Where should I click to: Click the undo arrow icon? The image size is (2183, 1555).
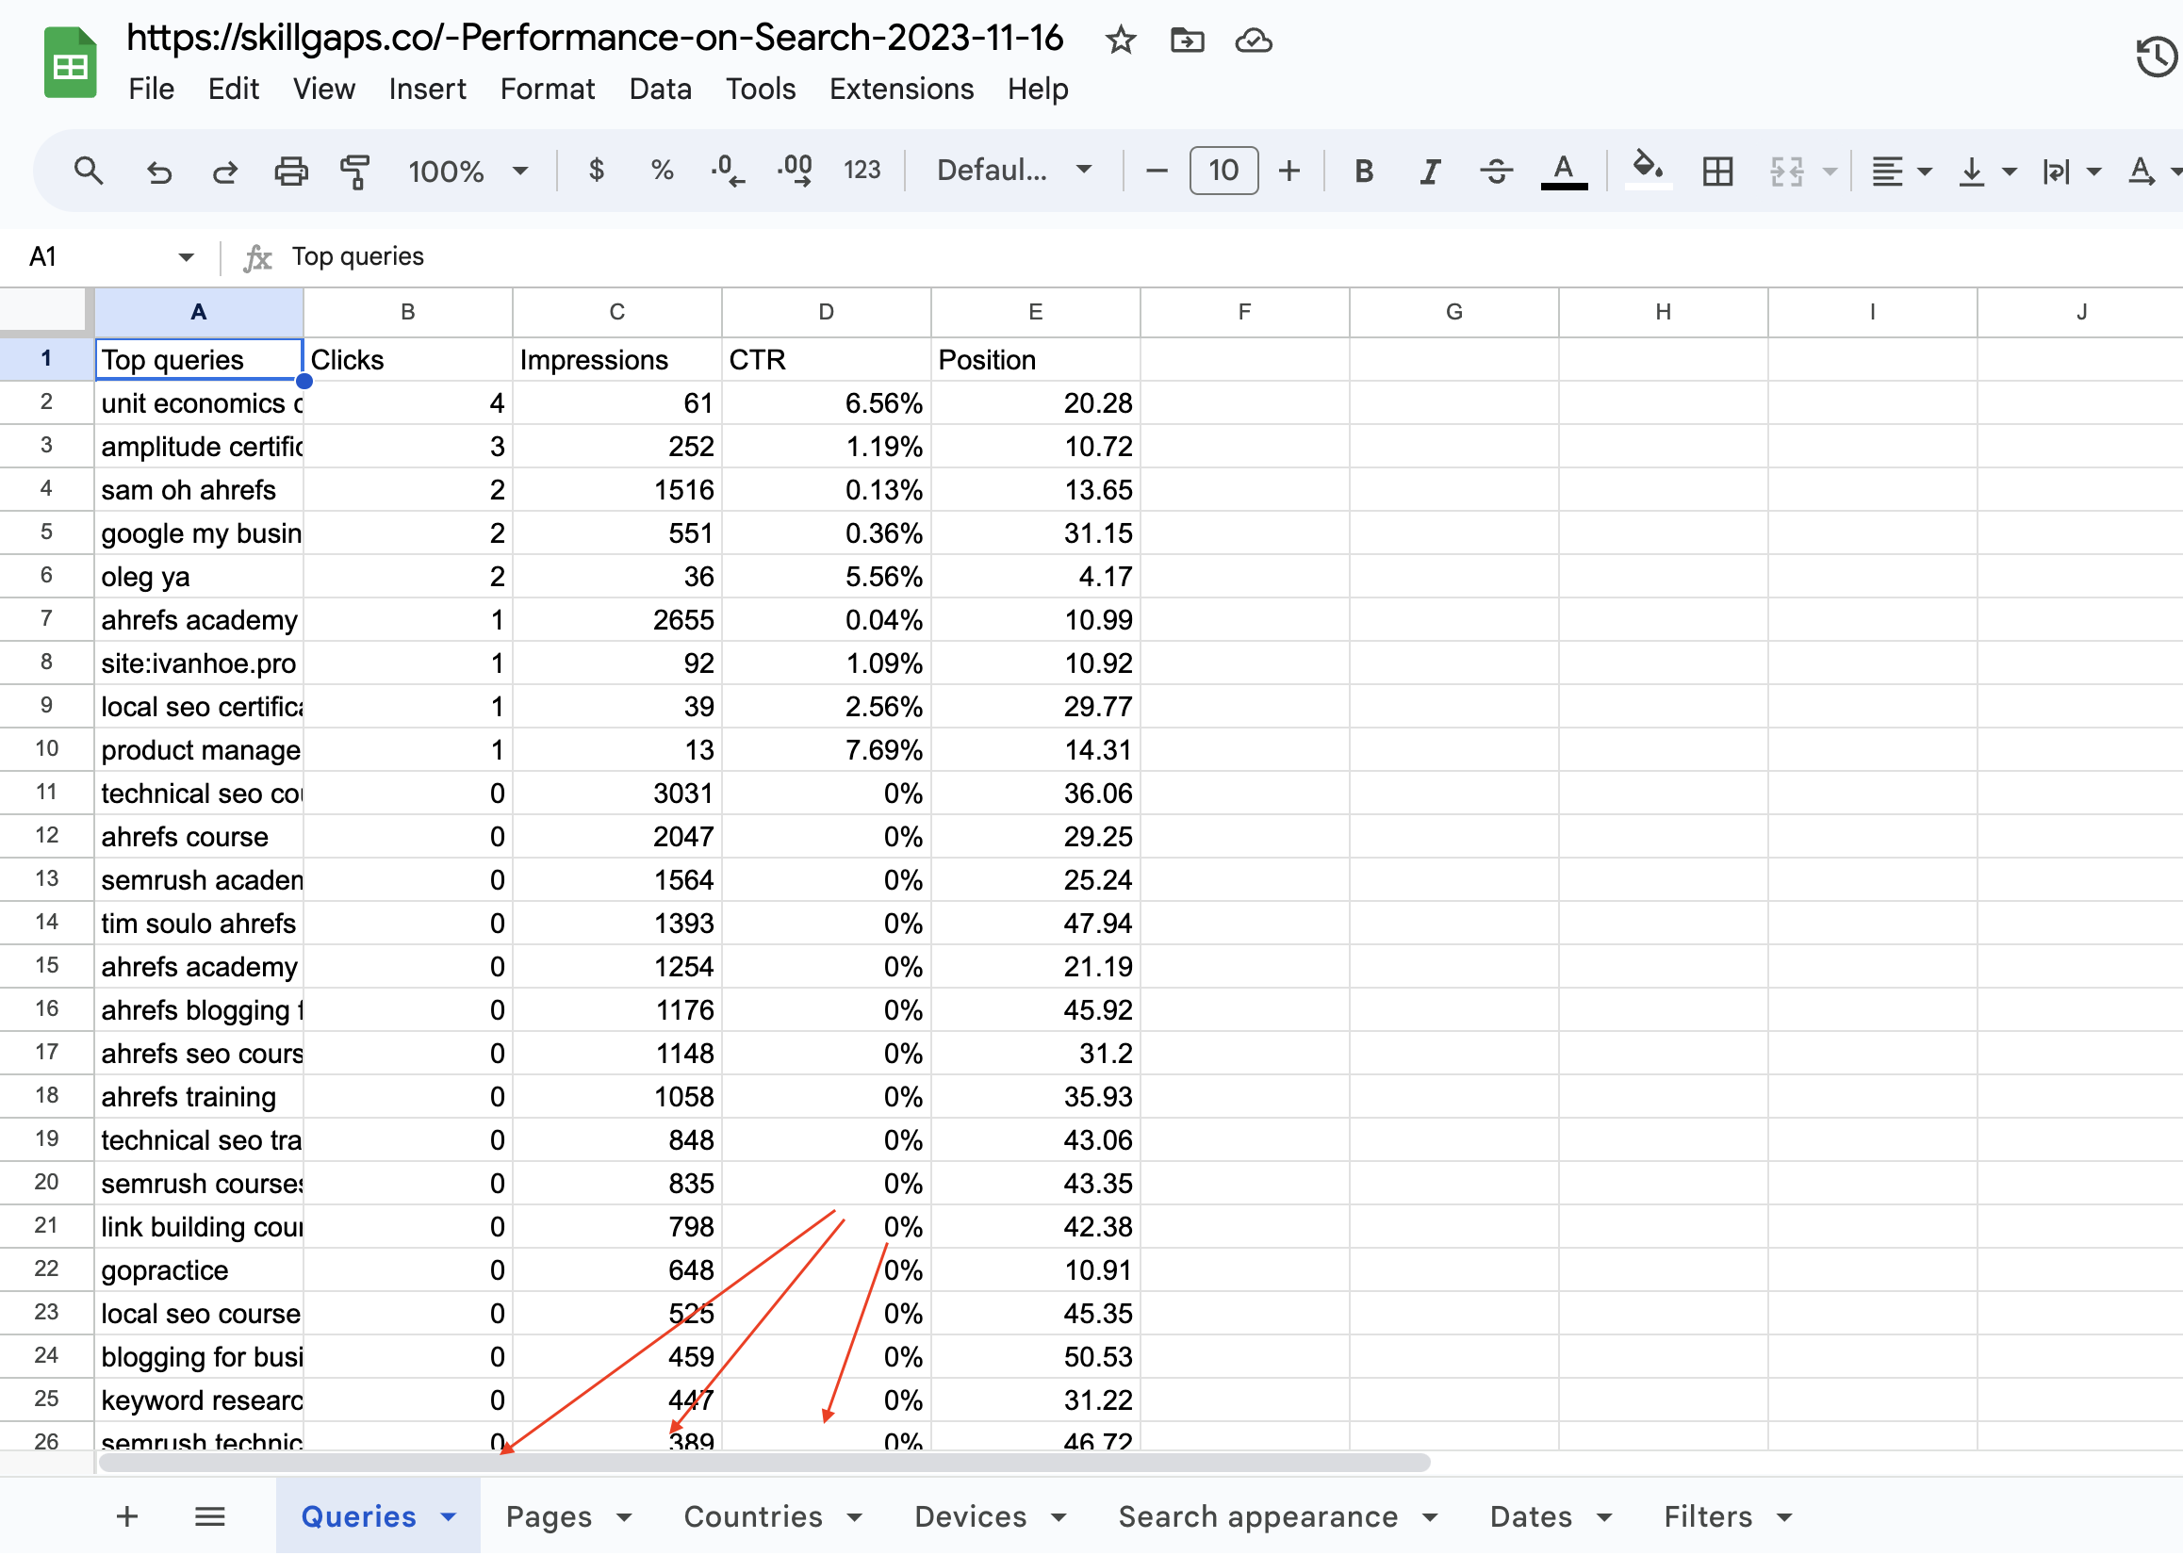(159, 172)
